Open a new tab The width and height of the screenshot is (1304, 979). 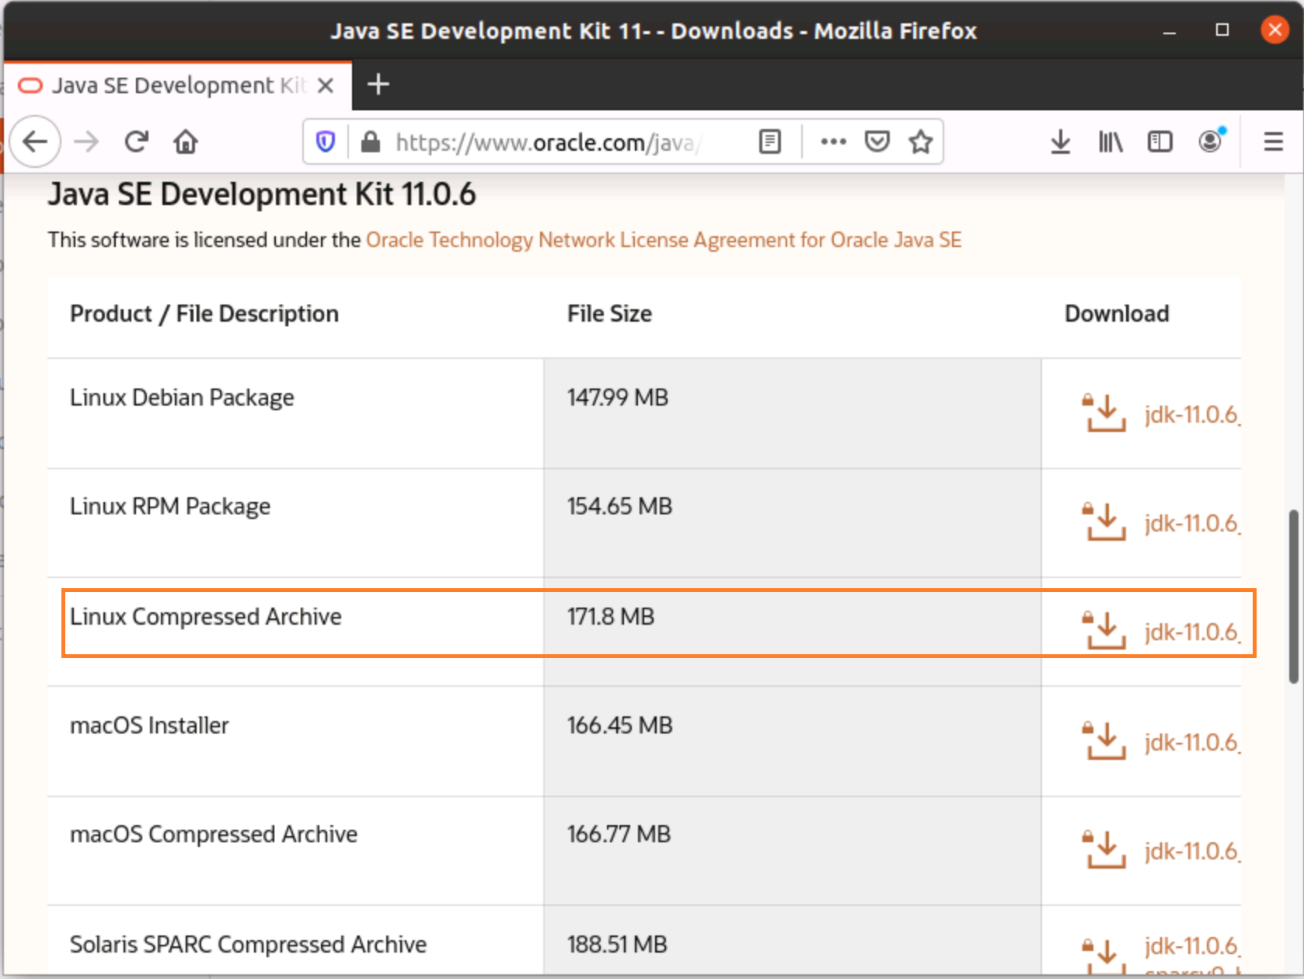(378, 84)
